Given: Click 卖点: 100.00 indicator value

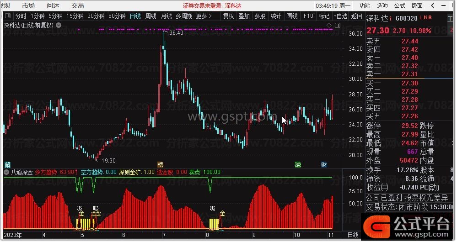Looking at the screenshot, I should [x=205, y=172].
